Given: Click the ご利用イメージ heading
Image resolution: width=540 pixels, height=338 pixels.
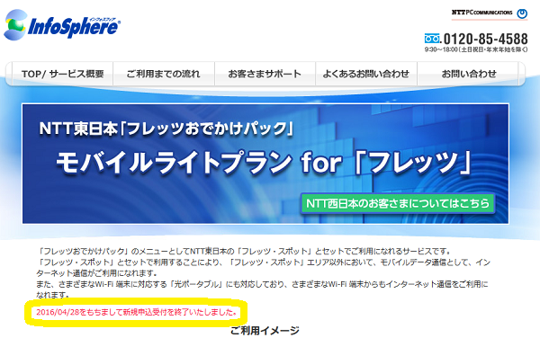Looking at the screenshot, I should [265, 331].
